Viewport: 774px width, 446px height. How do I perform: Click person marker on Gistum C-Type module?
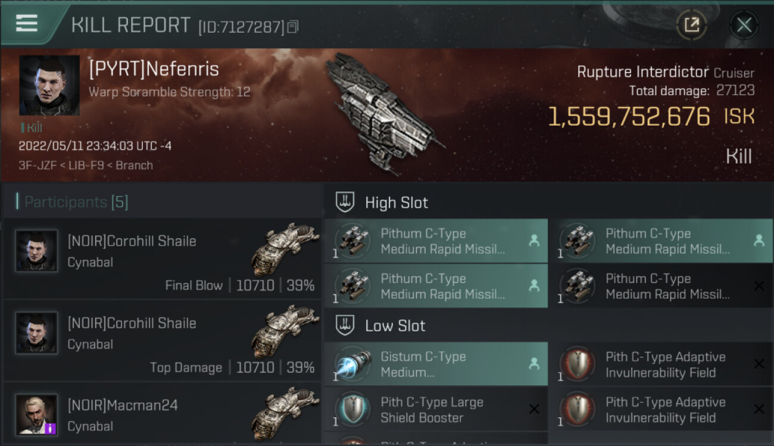click(534, 364)
